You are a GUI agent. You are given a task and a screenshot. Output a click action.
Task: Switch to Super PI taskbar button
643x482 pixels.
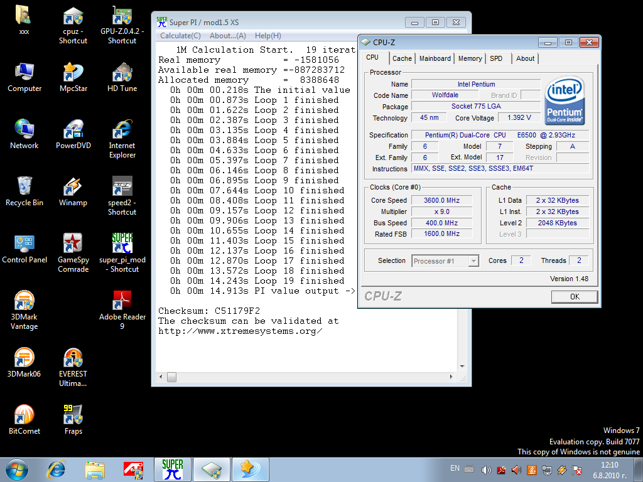coord(173,469)
